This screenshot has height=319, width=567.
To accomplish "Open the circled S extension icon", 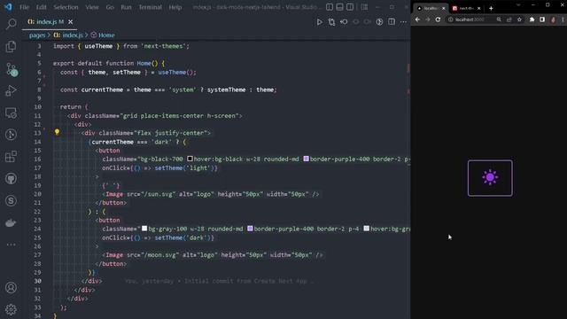I will (11, 201).
